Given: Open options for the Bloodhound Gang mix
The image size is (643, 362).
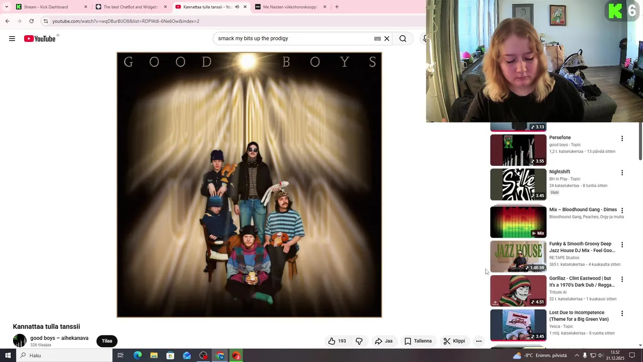Looking at the screenshot, I should pos(622,210).
